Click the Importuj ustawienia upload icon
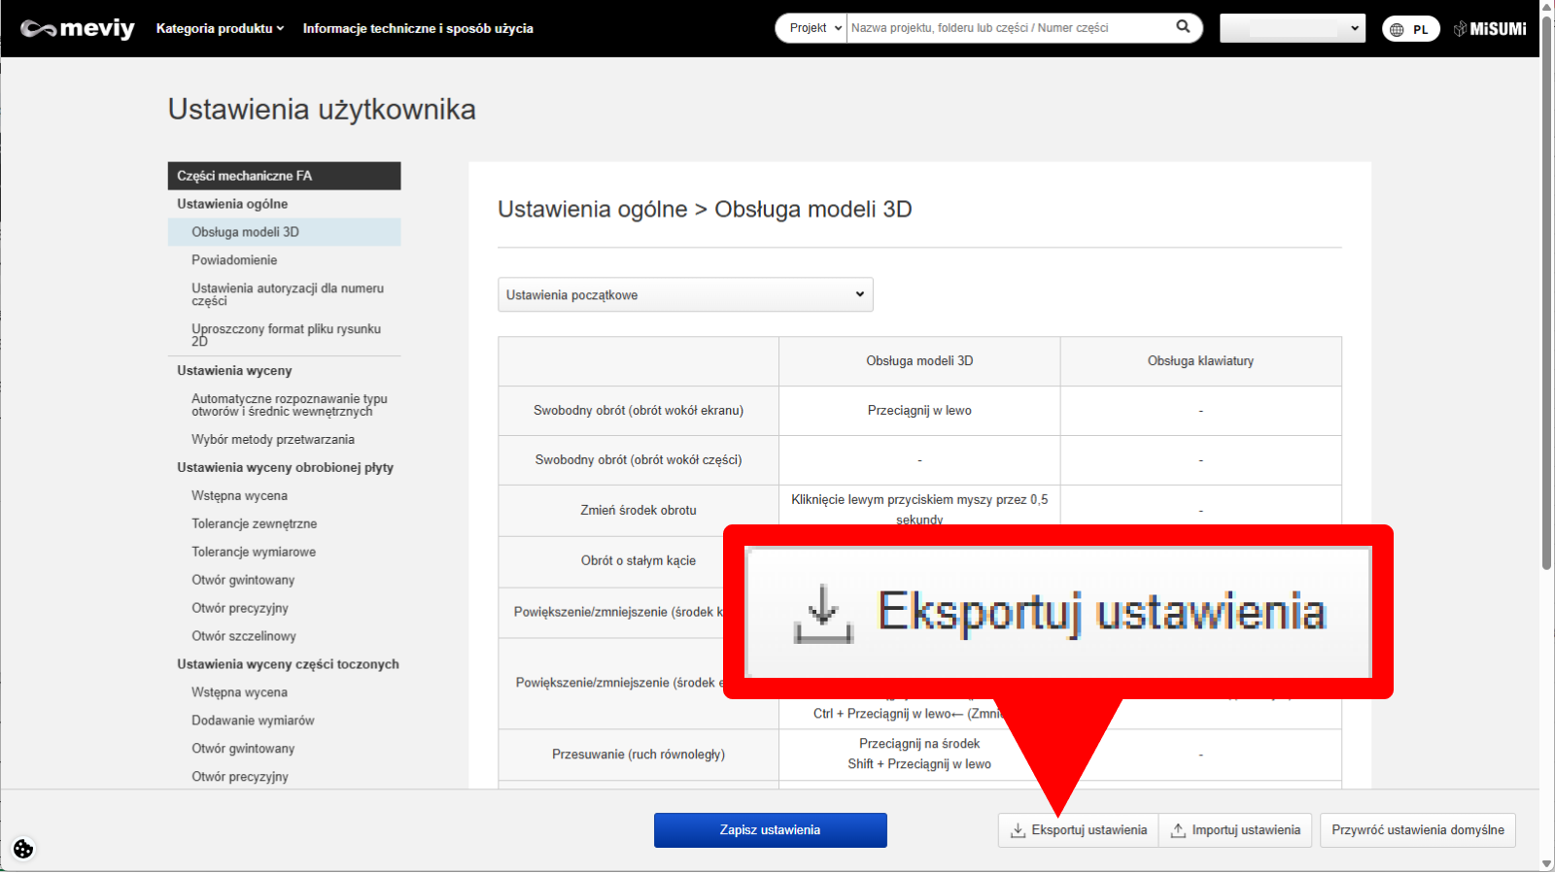 coord(1178,830)
